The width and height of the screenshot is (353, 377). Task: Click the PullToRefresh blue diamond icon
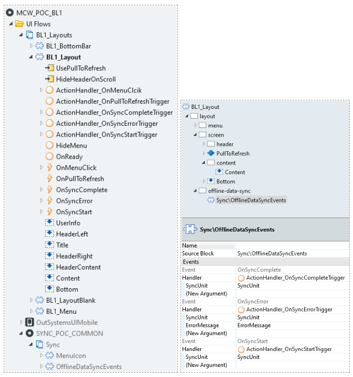[211, 153]
